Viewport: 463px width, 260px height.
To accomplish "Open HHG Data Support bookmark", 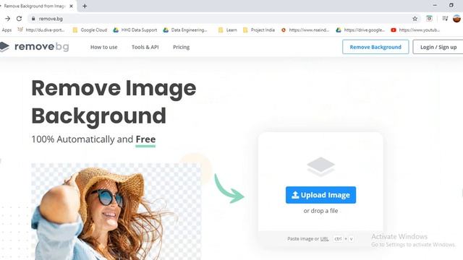I will pos(135,30).
